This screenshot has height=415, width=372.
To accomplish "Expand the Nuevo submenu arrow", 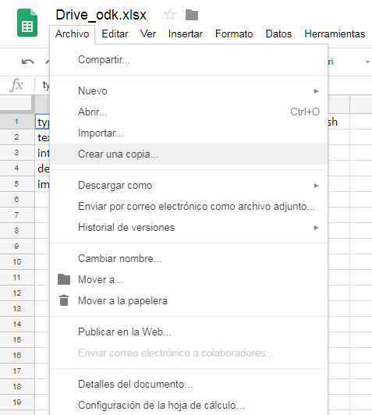I will tap(316, 91).
